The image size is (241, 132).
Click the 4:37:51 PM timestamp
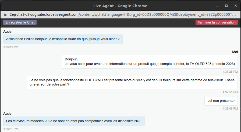(230, 92)
